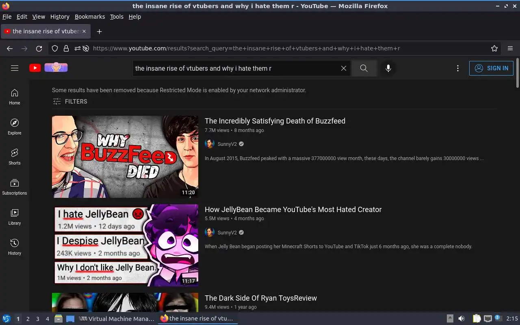Click the clock showing 2:15
Screen dimensions: 520x325
click(x=512, y=319)
